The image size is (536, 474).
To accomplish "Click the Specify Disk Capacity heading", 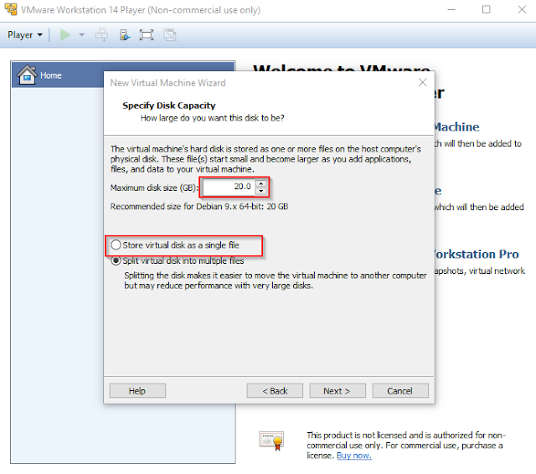I will click(x=169, y=106).
